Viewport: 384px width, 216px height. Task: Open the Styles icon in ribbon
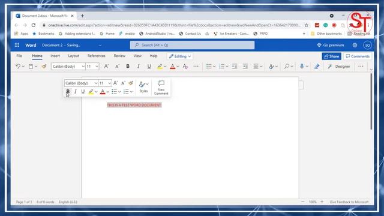pos(271,67)
